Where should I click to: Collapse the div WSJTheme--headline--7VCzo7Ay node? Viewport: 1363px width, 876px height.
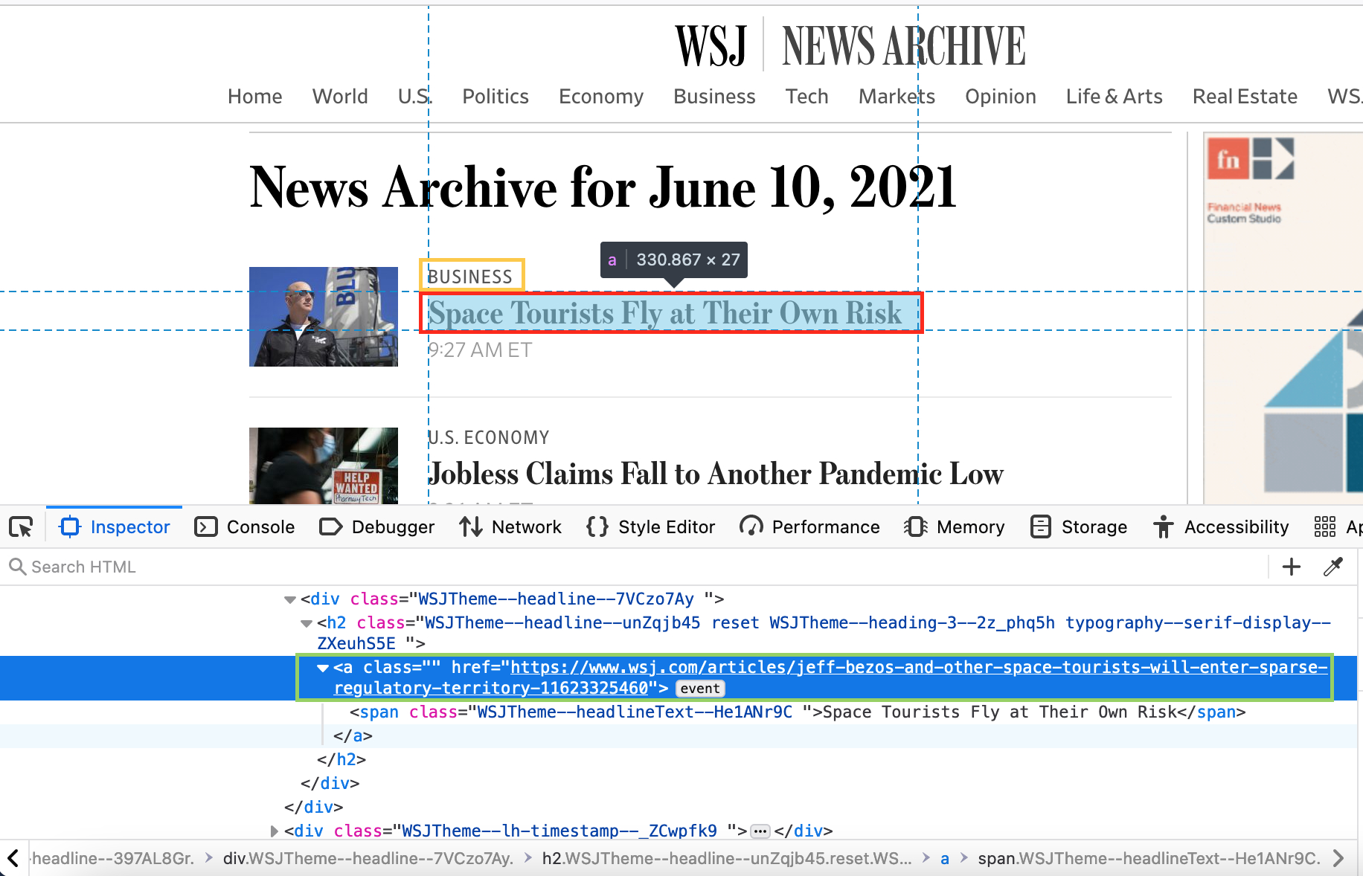point(290,599)
